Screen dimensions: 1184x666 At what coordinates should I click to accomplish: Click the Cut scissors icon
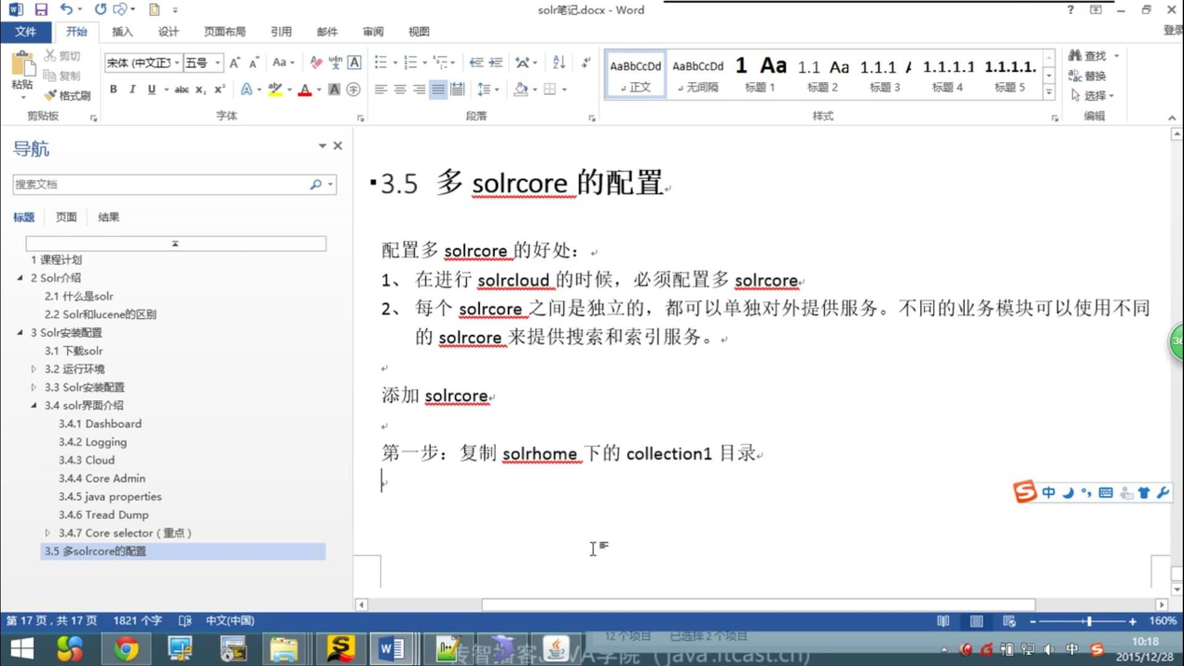pyautogui.click(x=50, y=55)
